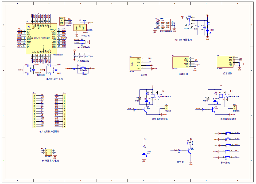
Task: Select the OLED display module U2
Action: (135, 64)
